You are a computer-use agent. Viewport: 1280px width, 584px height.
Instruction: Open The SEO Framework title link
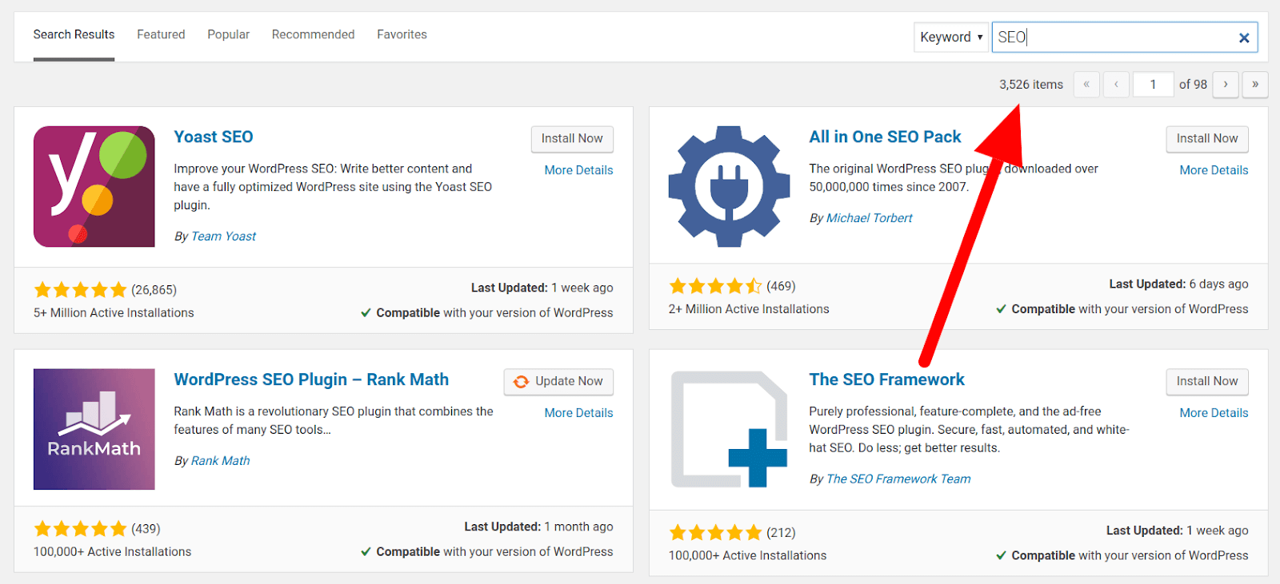click(x=886, y=379)
